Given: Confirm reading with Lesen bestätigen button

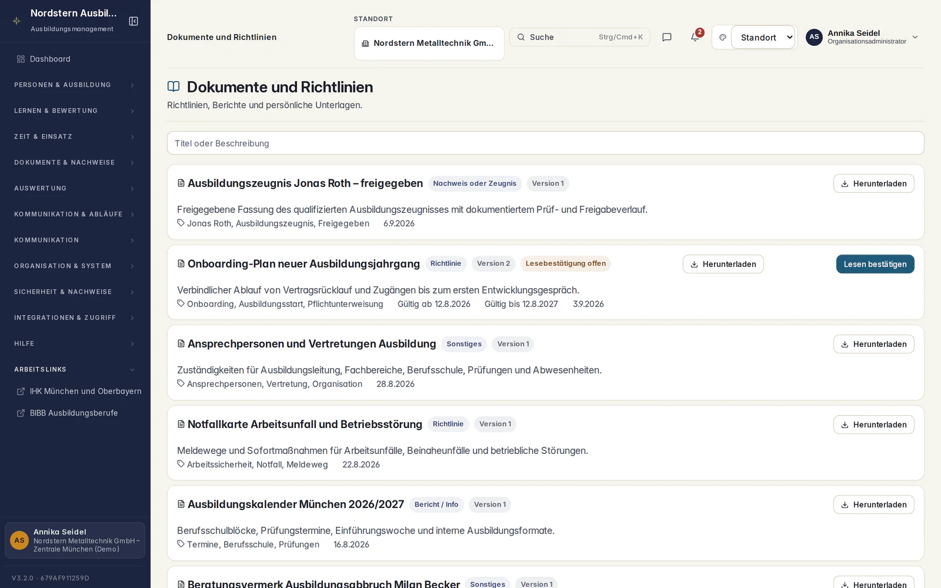Looking at the screenshot, I should (875, 264).
